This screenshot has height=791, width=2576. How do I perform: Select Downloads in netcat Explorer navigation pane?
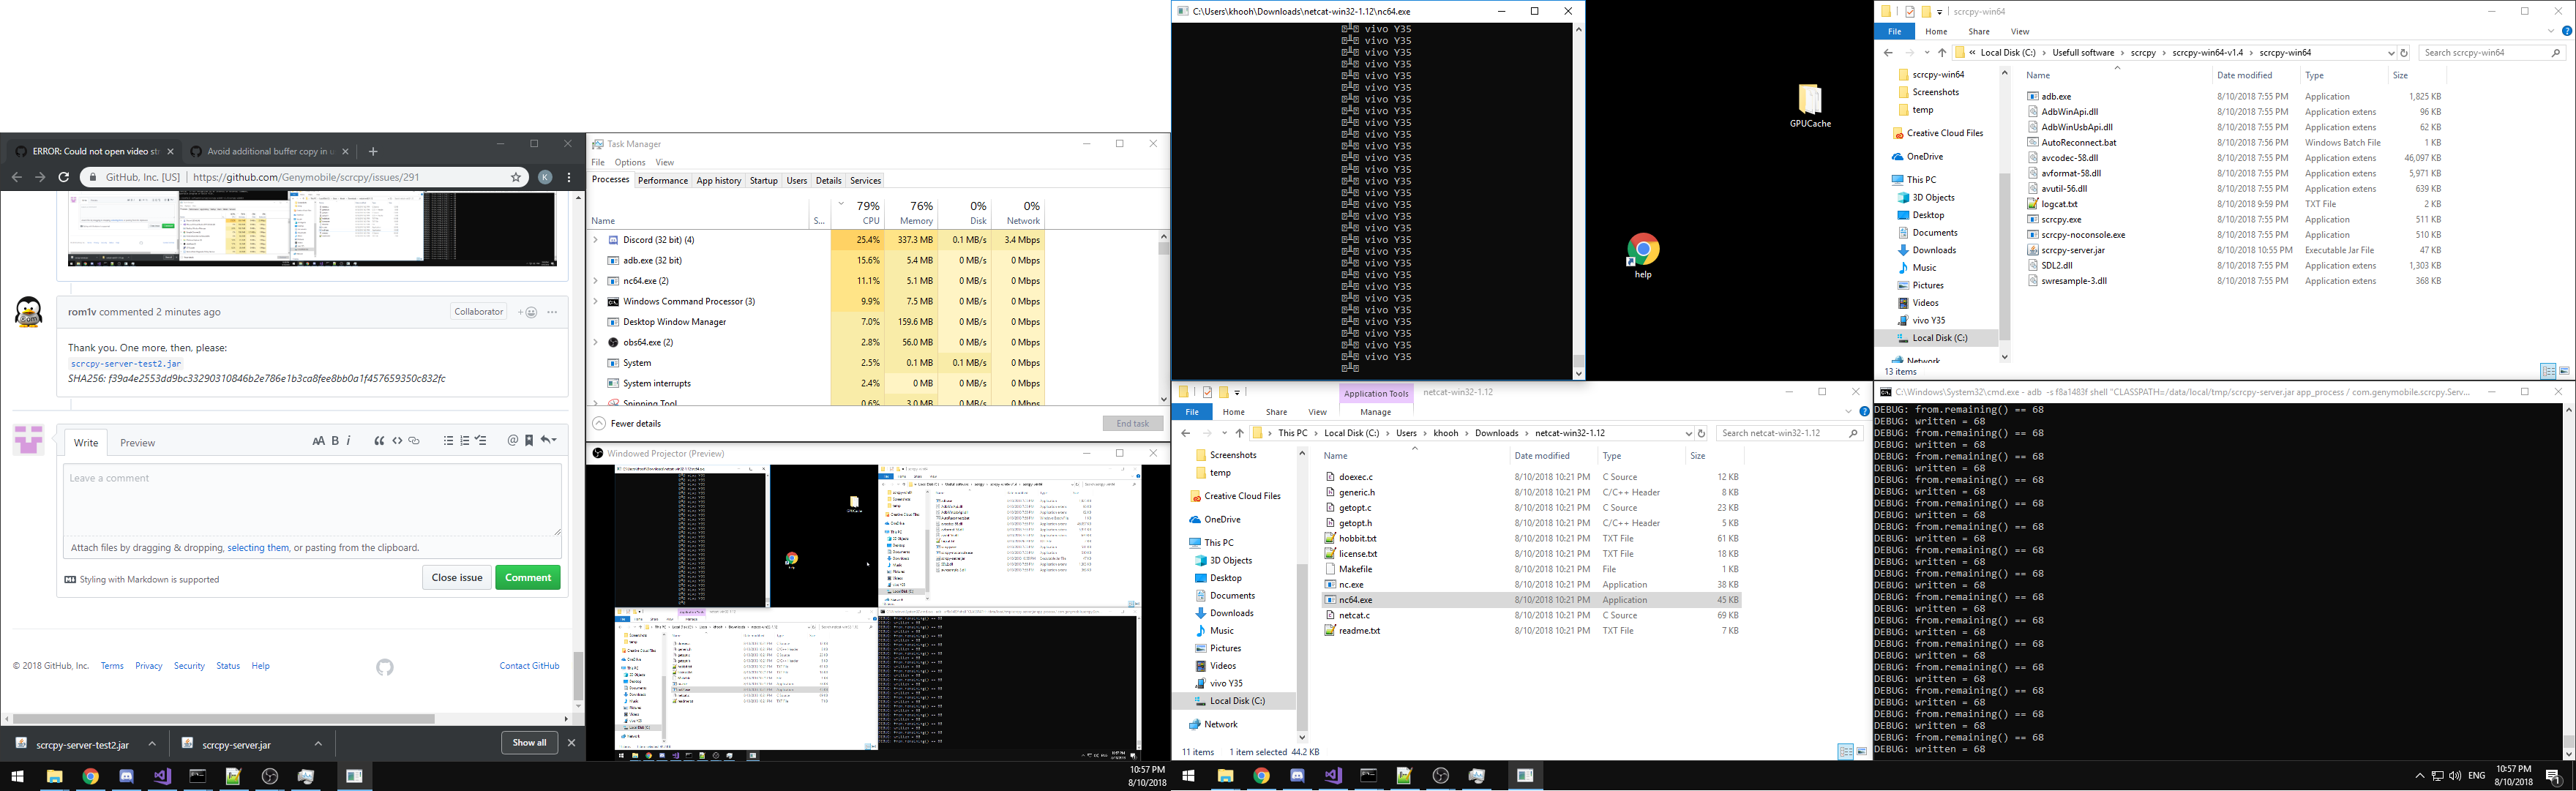click(1231, 613)
